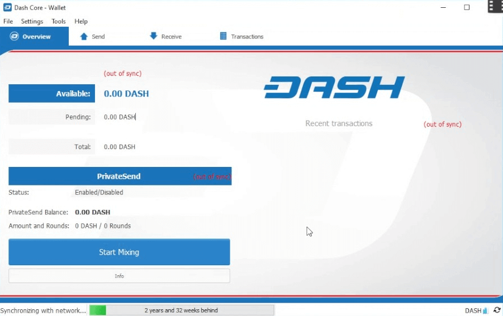Screen dimensions: 503x316
Task: Open the Send tab arrow icon
Action: coord(84,36)
